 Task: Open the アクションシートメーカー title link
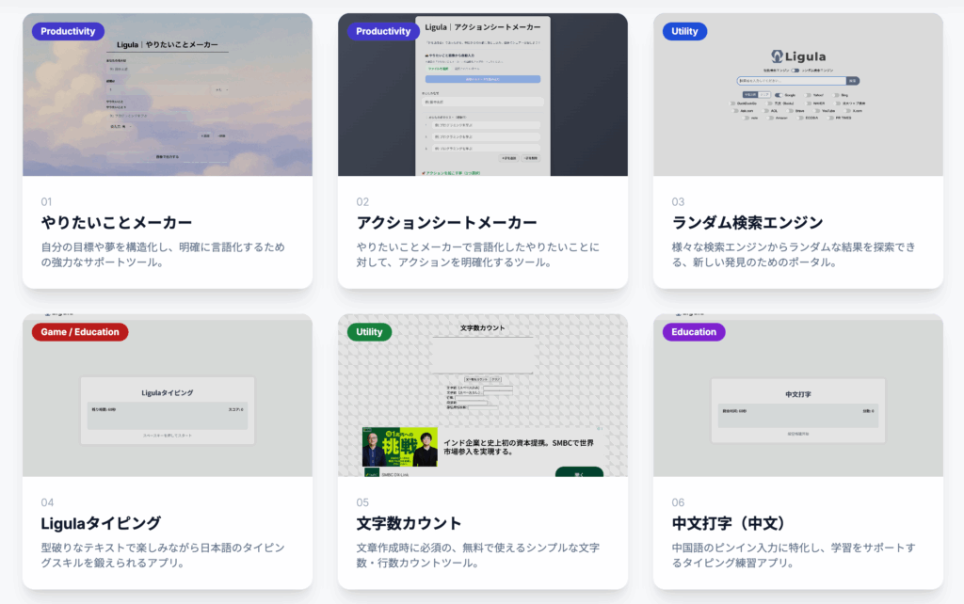[446, 223]
